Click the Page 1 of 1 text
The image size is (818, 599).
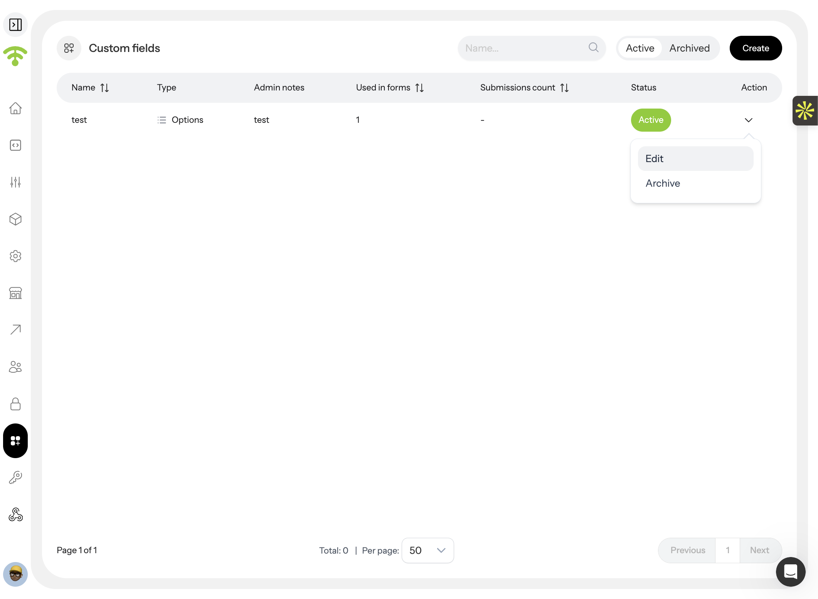point(77,550)
